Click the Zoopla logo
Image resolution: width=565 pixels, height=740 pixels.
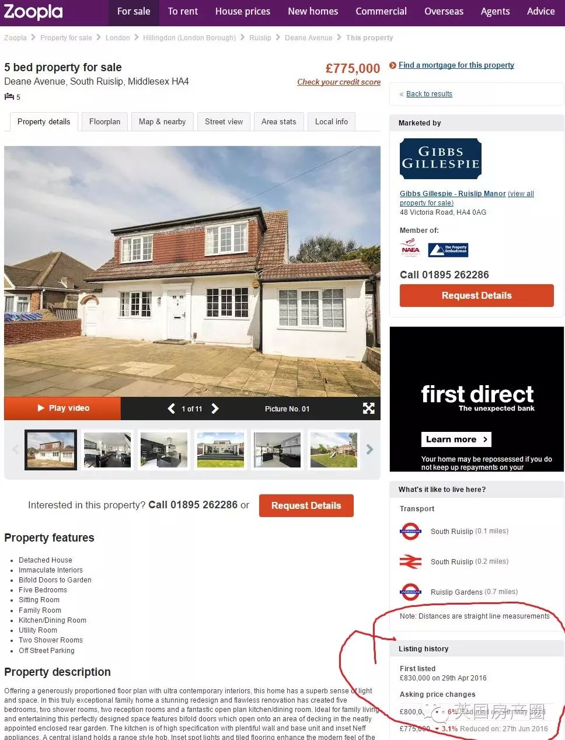pos(33,12)
